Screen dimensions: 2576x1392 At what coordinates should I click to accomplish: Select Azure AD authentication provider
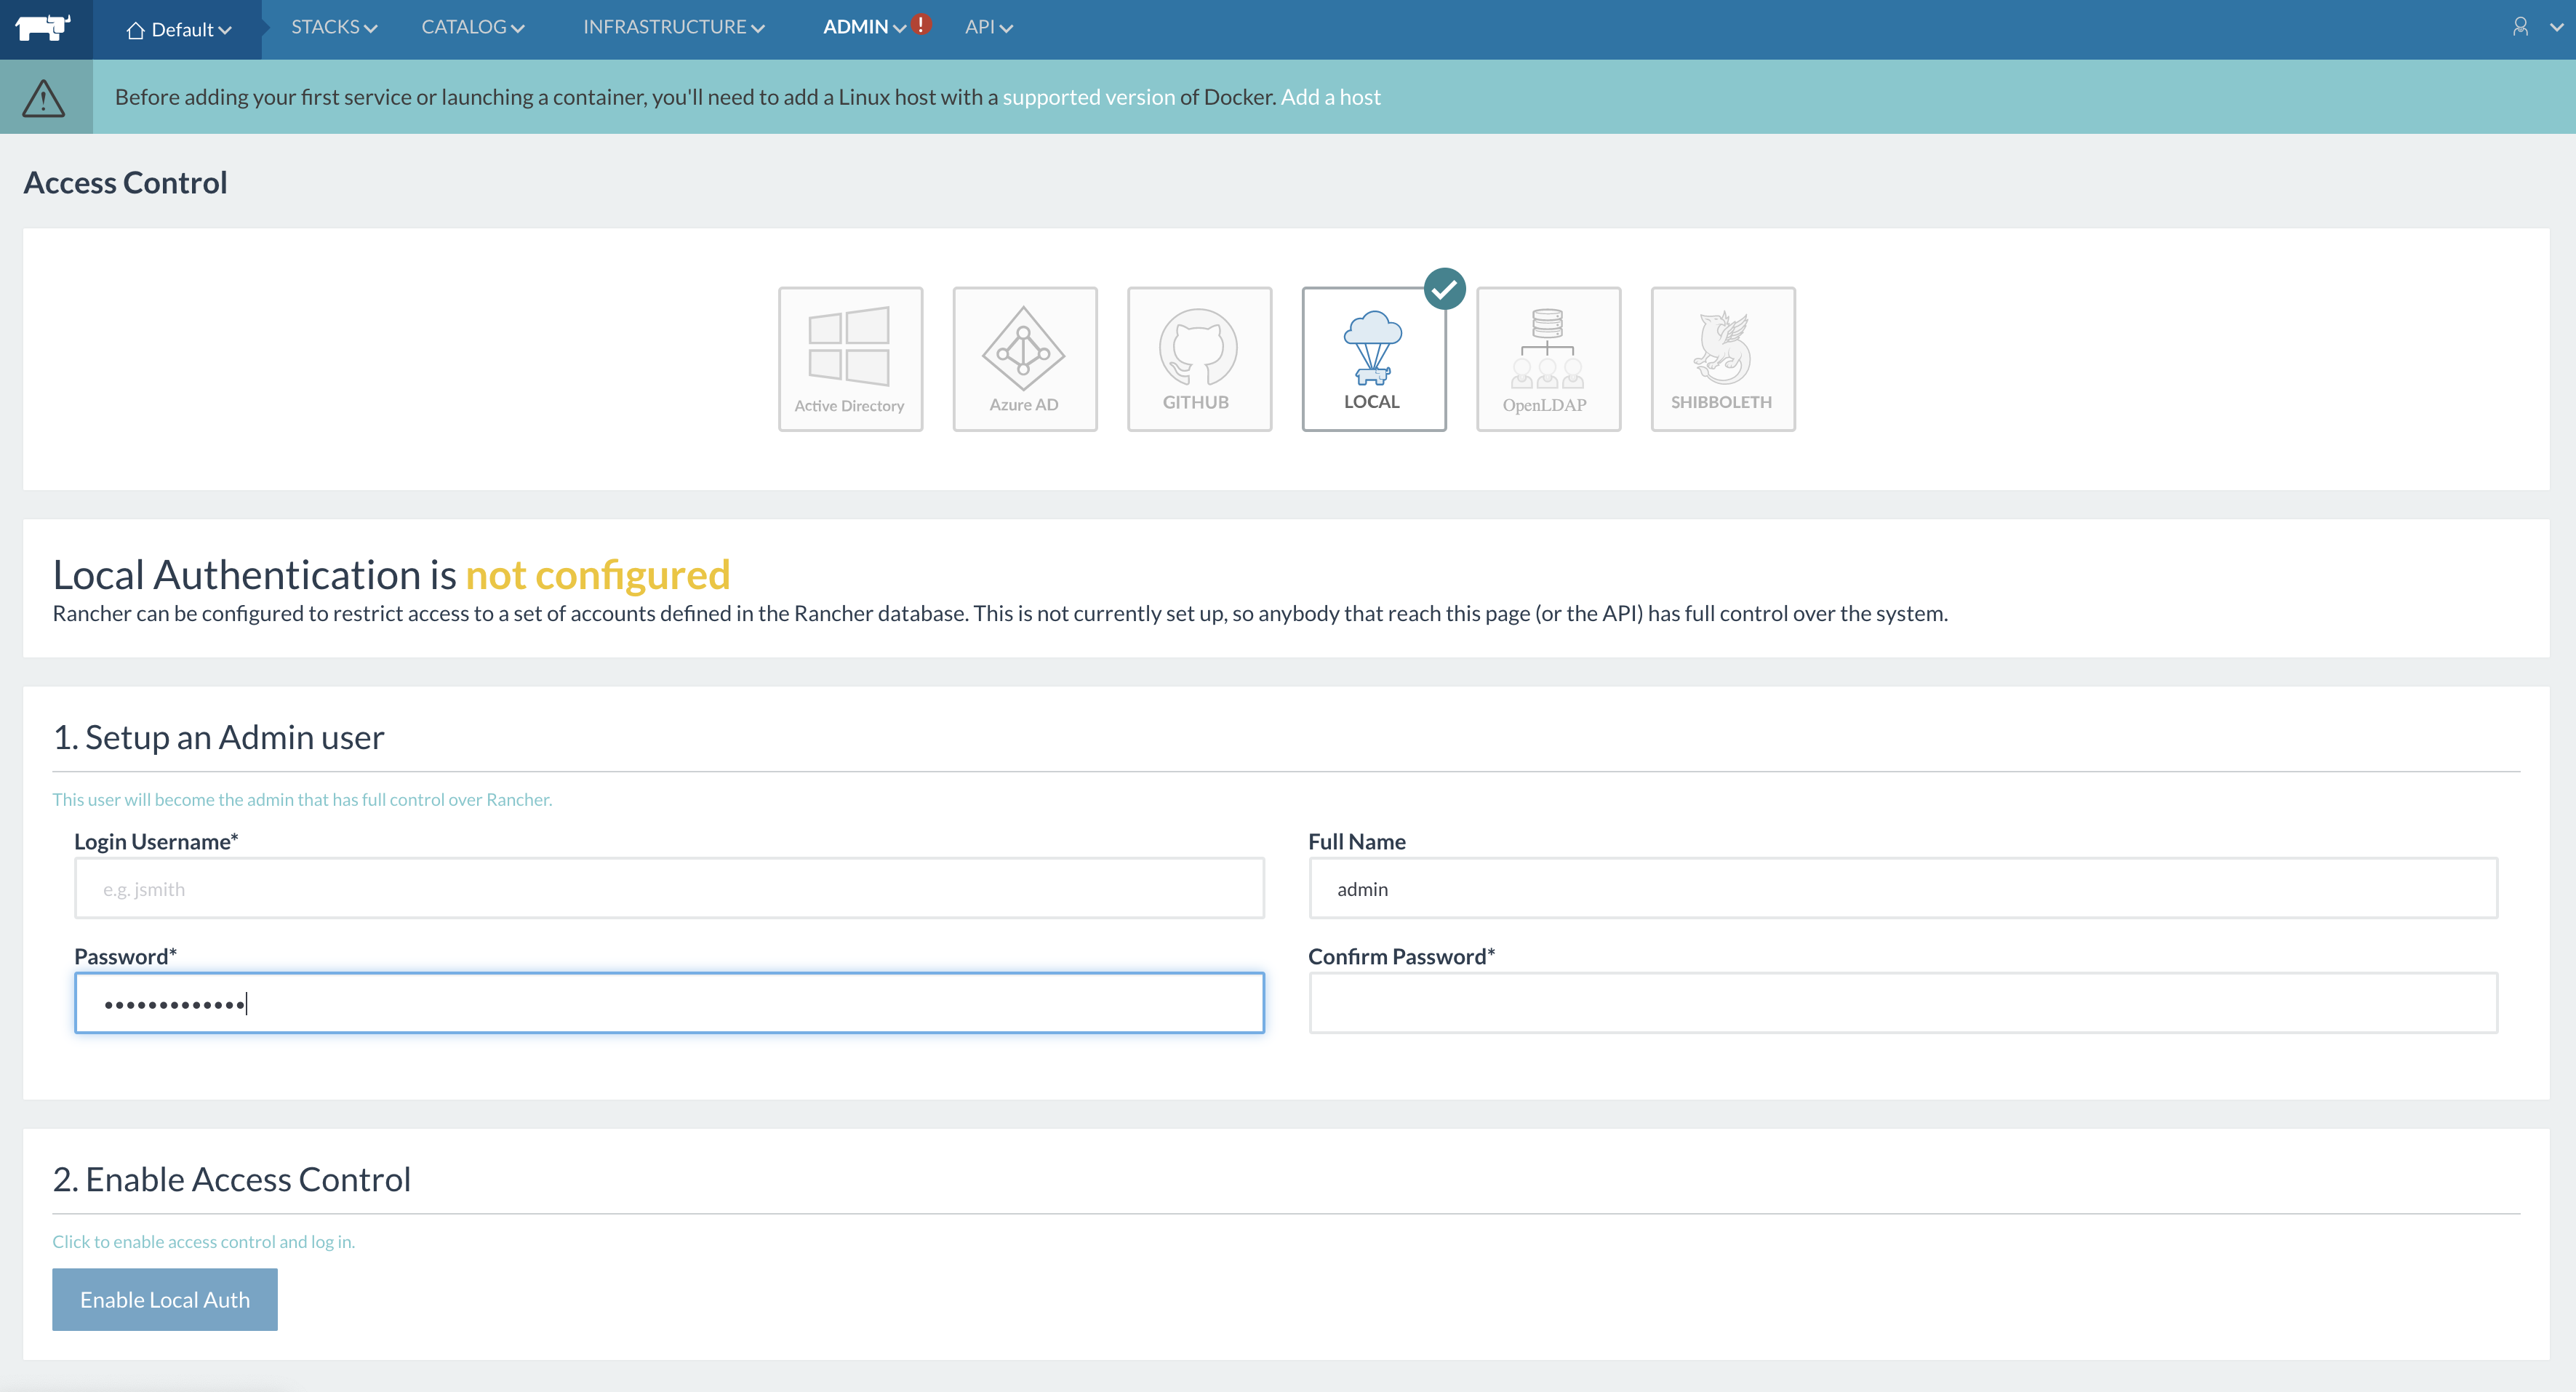[1025, 359]
